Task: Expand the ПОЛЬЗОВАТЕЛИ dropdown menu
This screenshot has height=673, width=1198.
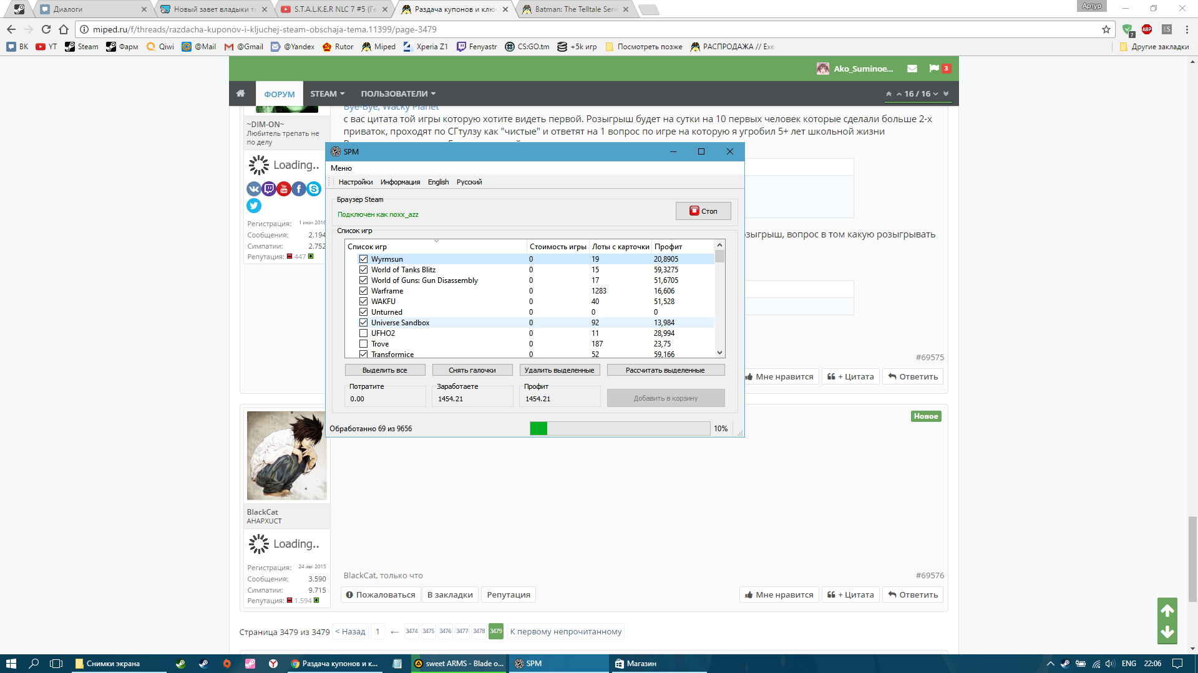Action: pyautogui.click(x=398, y=93)
